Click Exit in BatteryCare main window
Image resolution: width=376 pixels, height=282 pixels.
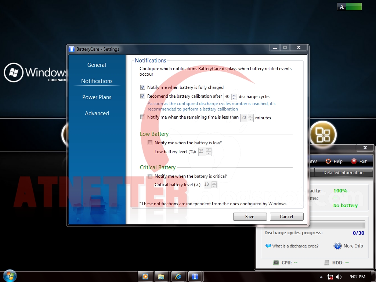[x=359, y=162]
